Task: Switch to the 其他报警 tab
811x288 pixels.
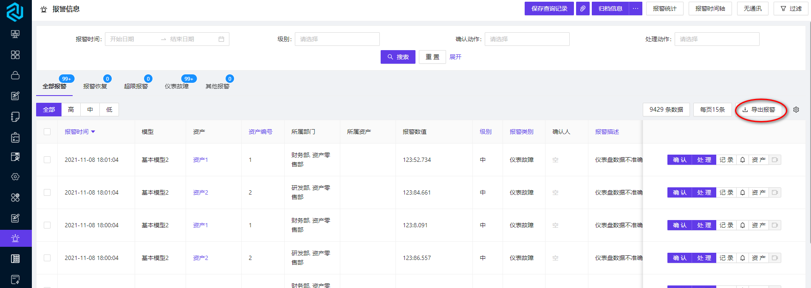Action: coord(218,86)
